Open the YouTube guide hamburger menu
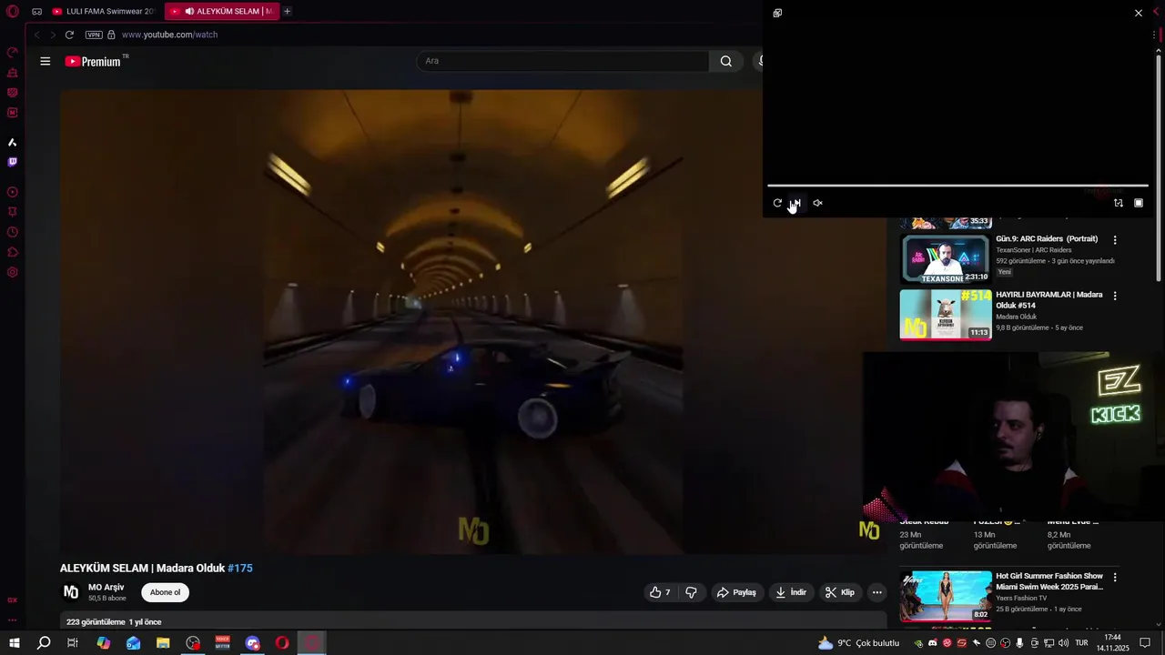 point(46,61)
